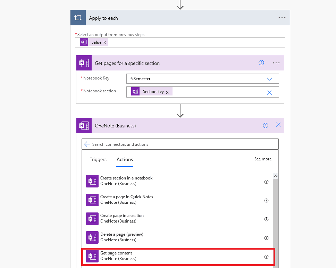The height and width of the screenshot is (268, 336).
Task: Click the OneNote (Business) header icon
Action: [84, 126]
